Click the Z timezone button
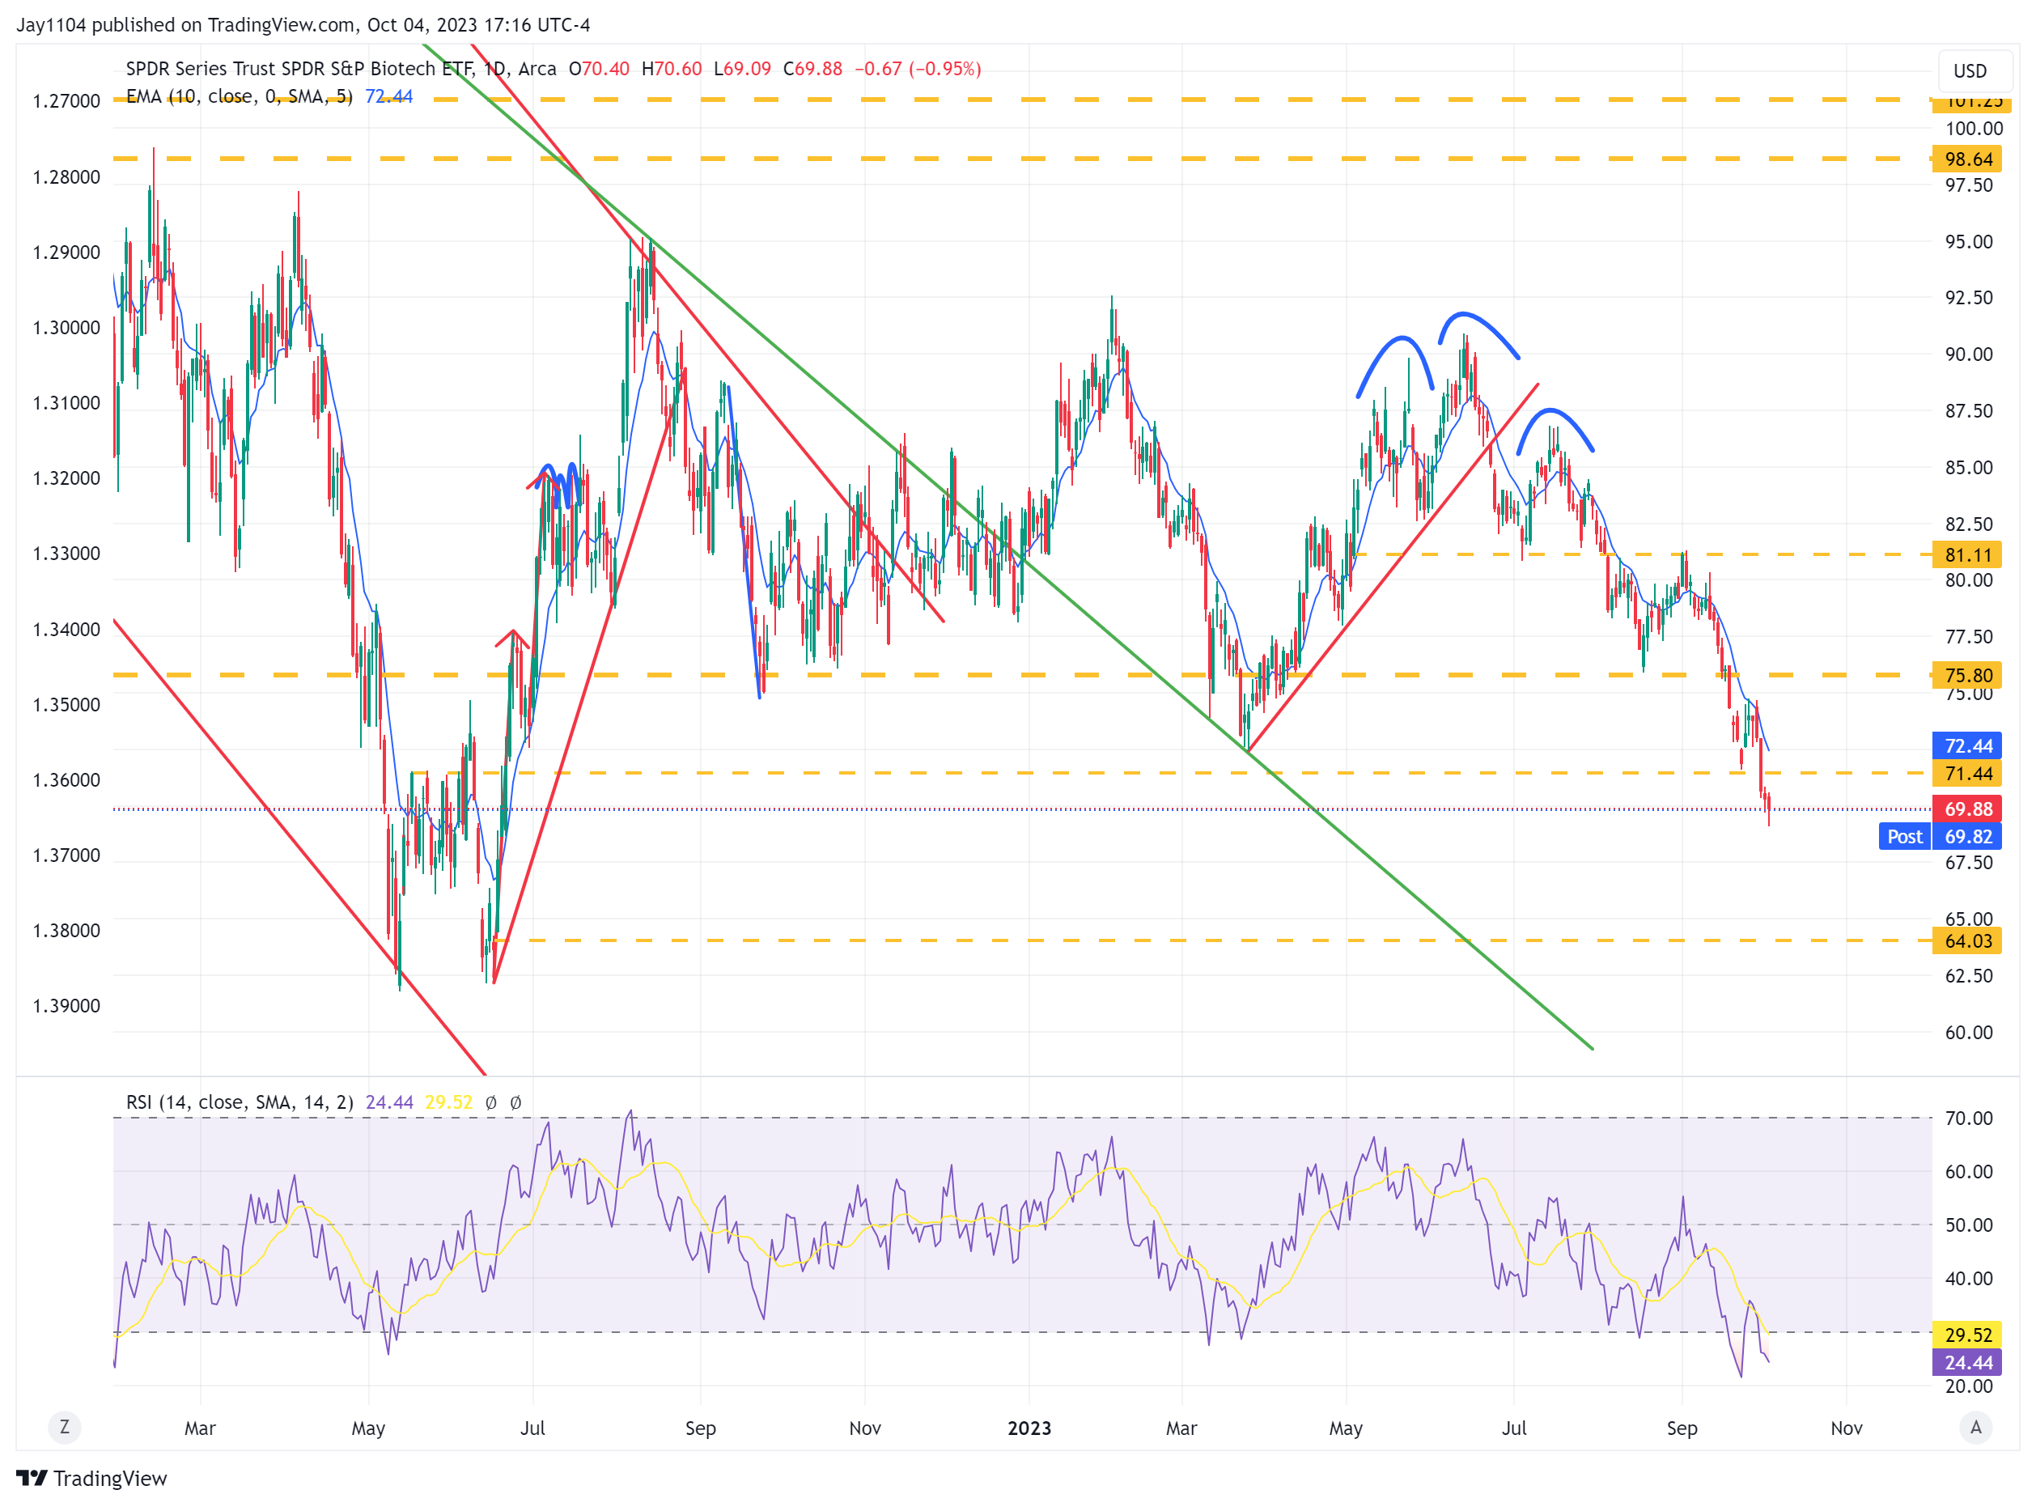Image resolution: width=2036 pixels, height=1507 pixels. pos(64,1427)
